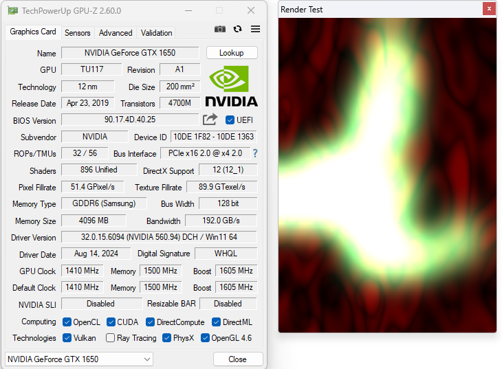The image size is (502, 369).
Task: Toggle the DirectCompute checkbox
Action: coord(150,322)
